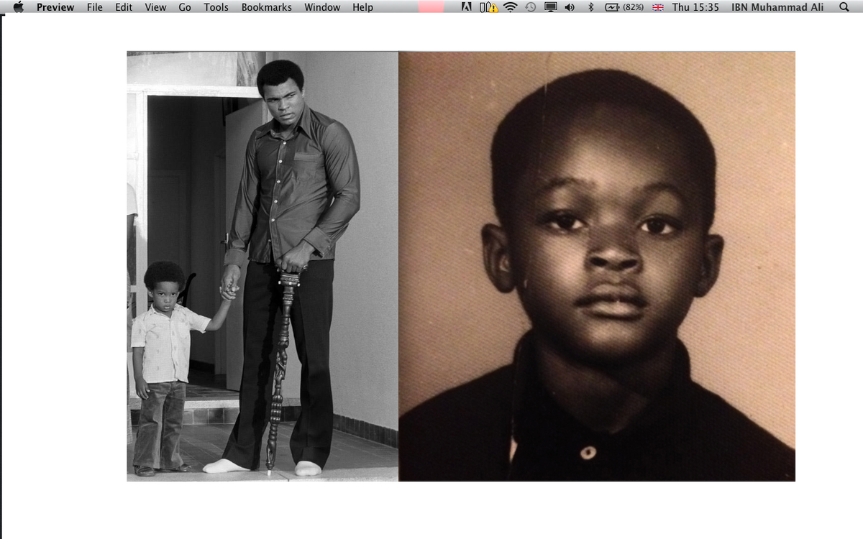Click the black-and-white photo of man with cane

262,266
